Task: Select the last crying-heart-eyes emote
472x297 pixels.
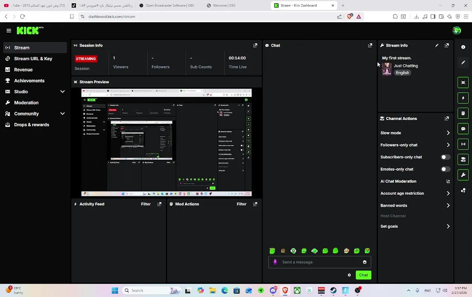Action: tap(367, 251)
